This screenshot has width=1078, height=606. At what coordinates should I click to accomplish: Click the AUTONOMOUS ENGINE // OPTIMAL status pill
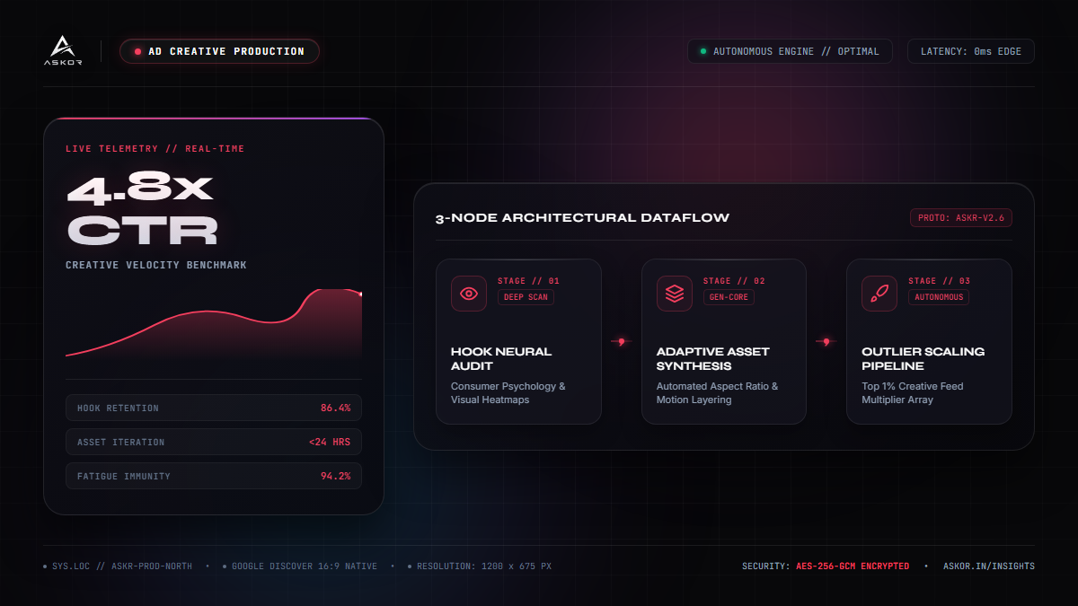(790, 51)
